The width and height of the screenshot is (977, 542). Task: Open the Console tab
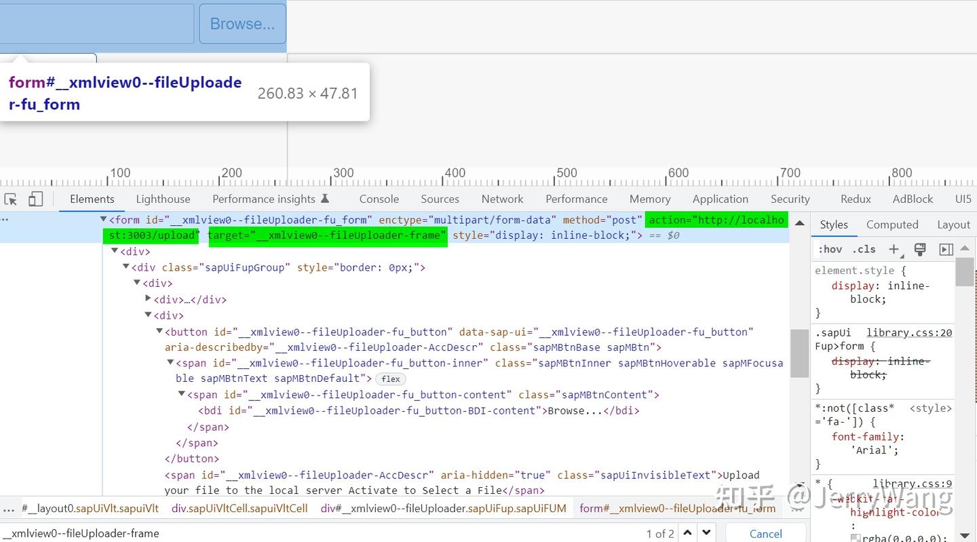click(x=379, y=199)
